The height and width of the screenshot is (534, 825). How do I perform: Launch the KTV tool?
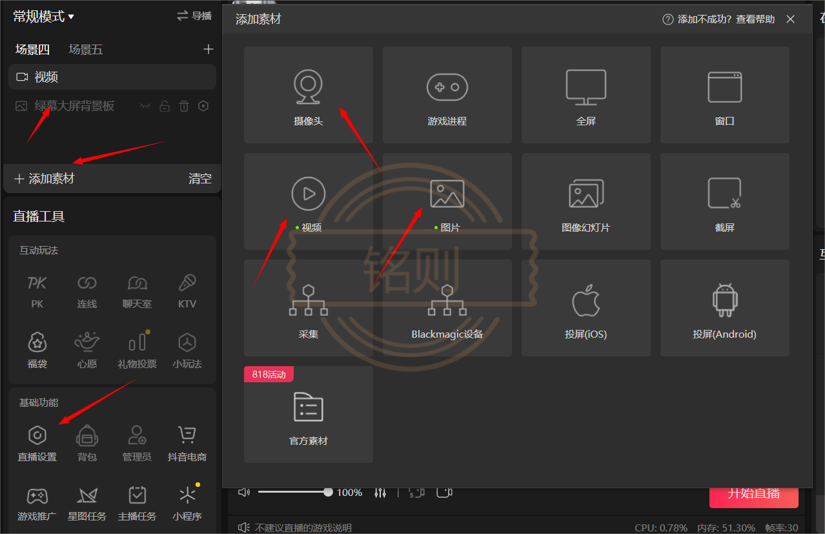tap(187, 291)
